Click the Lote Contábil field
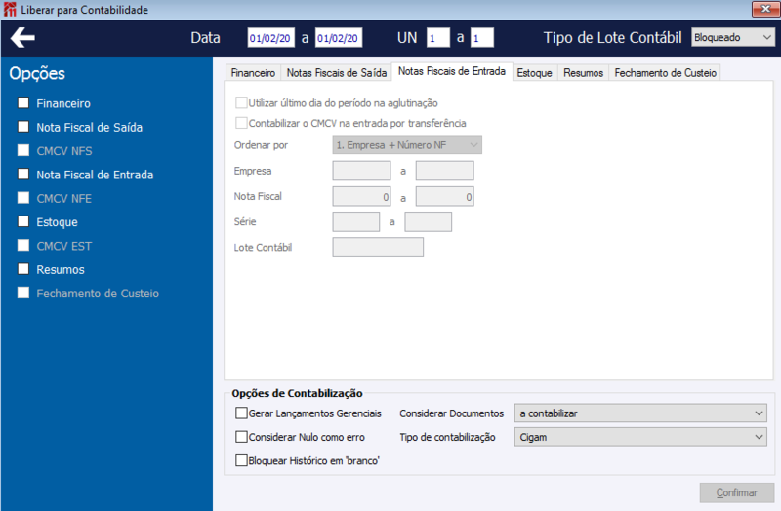This screenshot has height=511, width=781. pos(378,248)
